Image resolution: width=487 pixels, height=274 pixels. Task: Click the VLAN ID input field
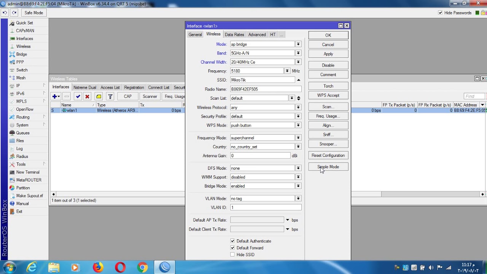click(266, 207)
